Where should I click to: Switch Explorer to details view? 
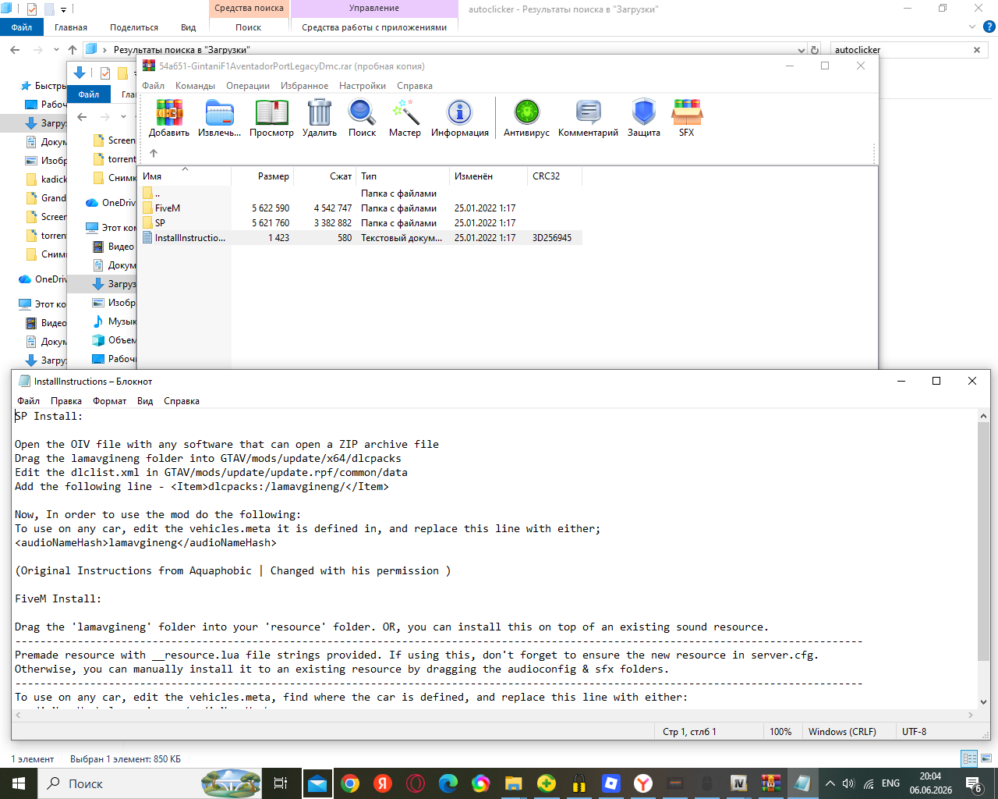pyautogui.click(x=970, y=758)
